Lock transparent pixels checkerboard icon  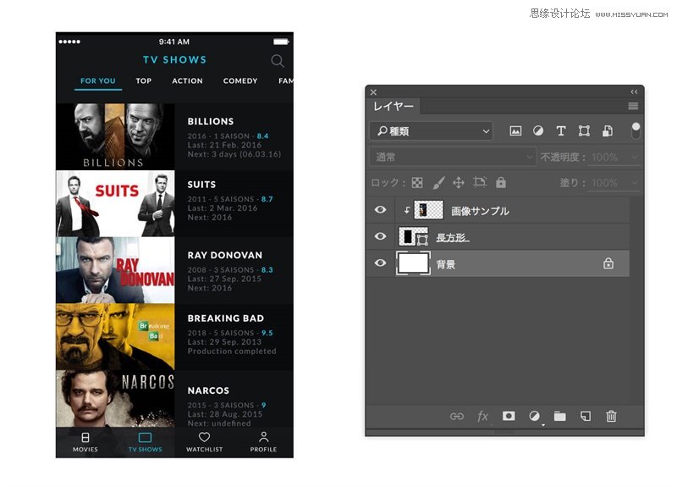coord(417,183)
